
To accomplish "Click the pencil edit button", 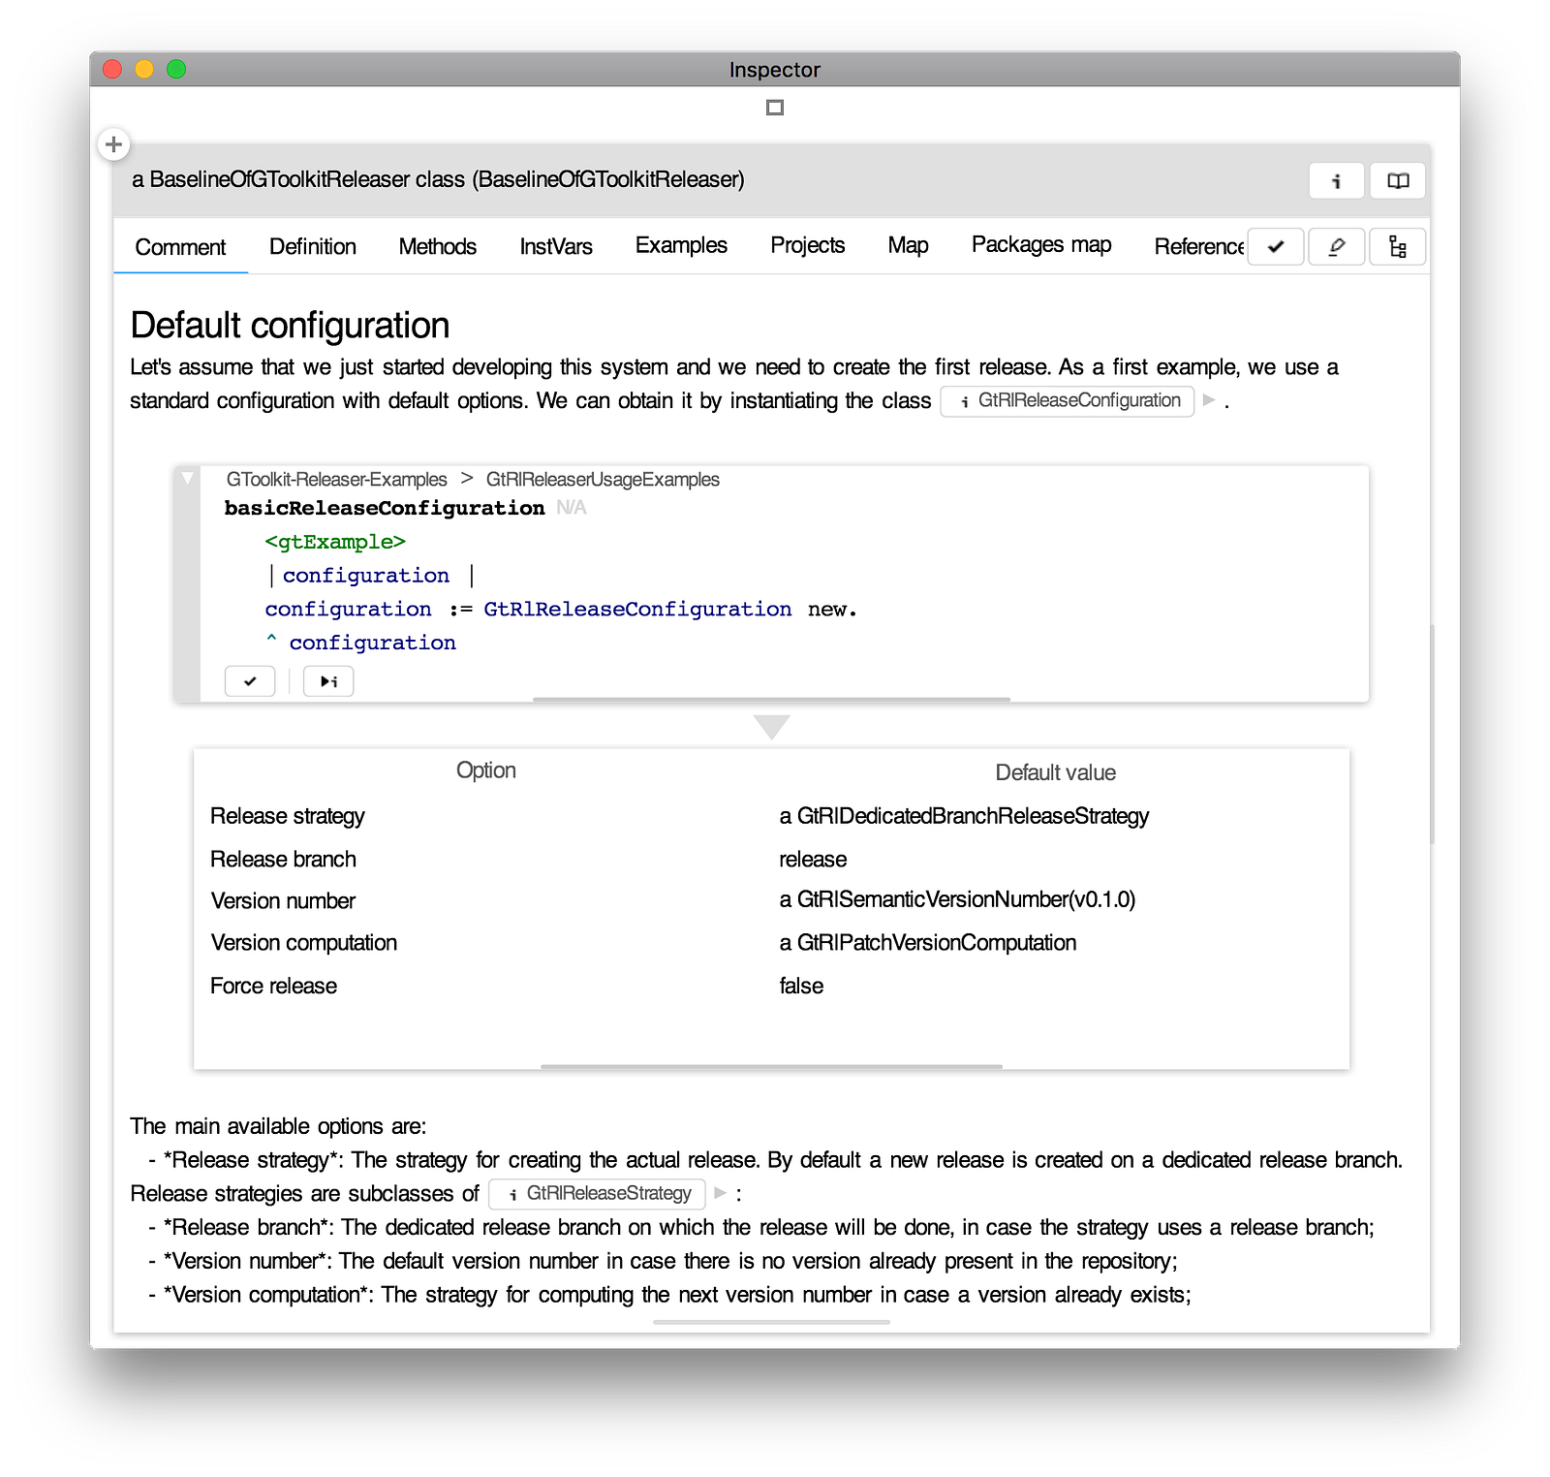I will [1336, 246].
